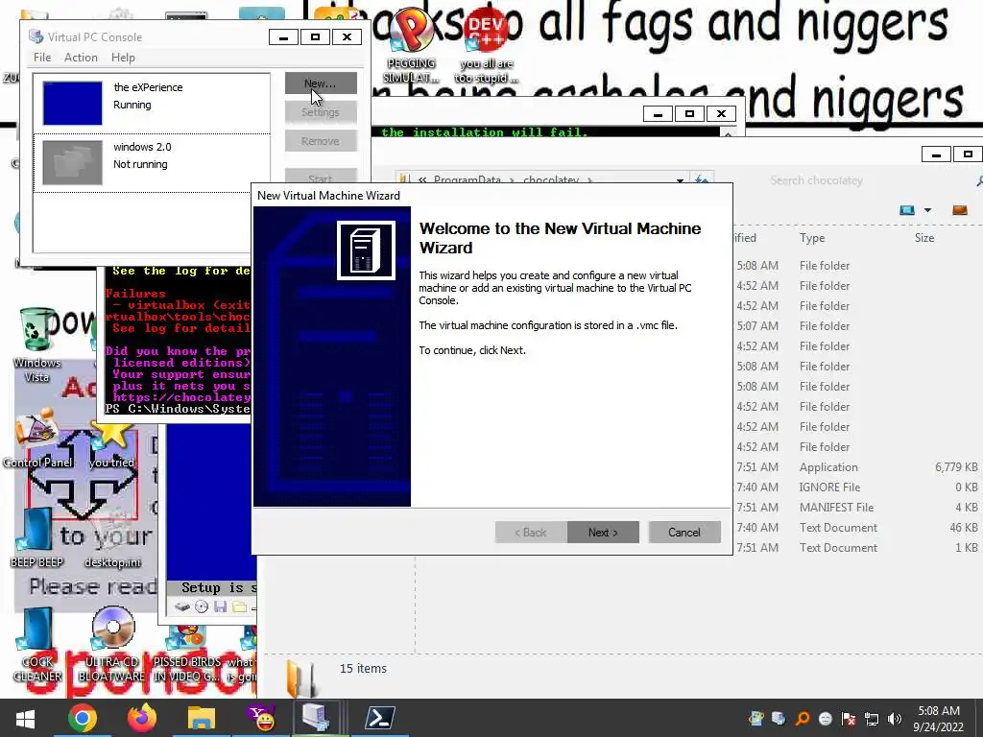Click the white smiley face tray icon
This screenshot has width=983, height=737.
tap(825, 719)
